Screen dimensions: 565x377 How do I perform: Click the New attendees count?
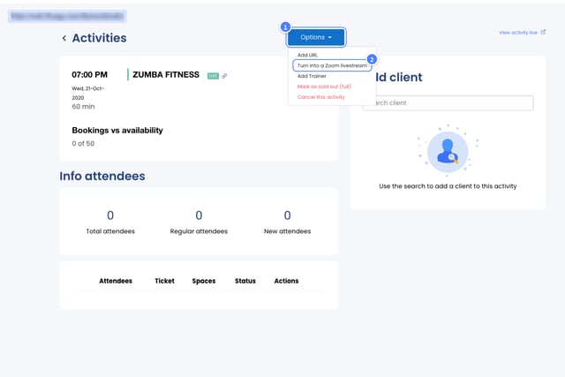(x=287, y=215)
